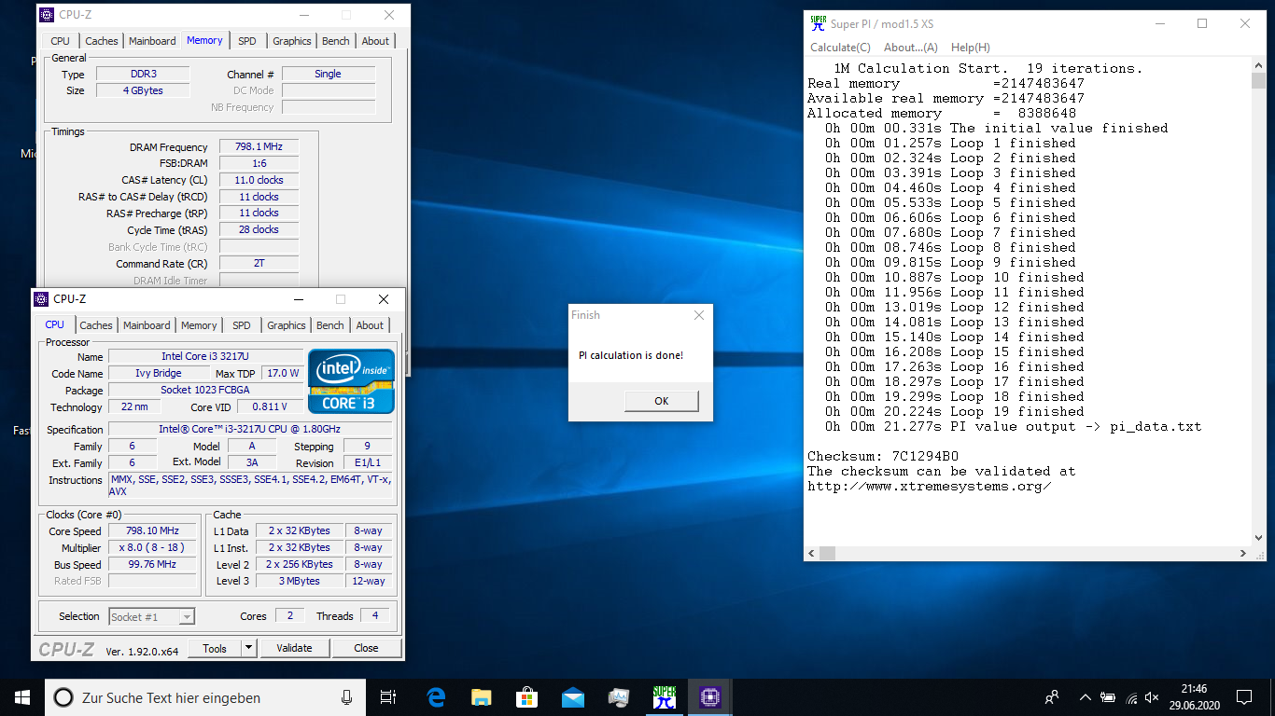Open the Windows Start menu
1275x716 pixels.
tap(22, 697)
